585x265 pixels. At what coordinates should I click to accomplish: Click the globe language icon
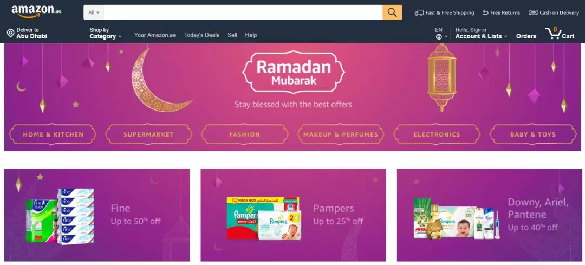tap(439, 36)
